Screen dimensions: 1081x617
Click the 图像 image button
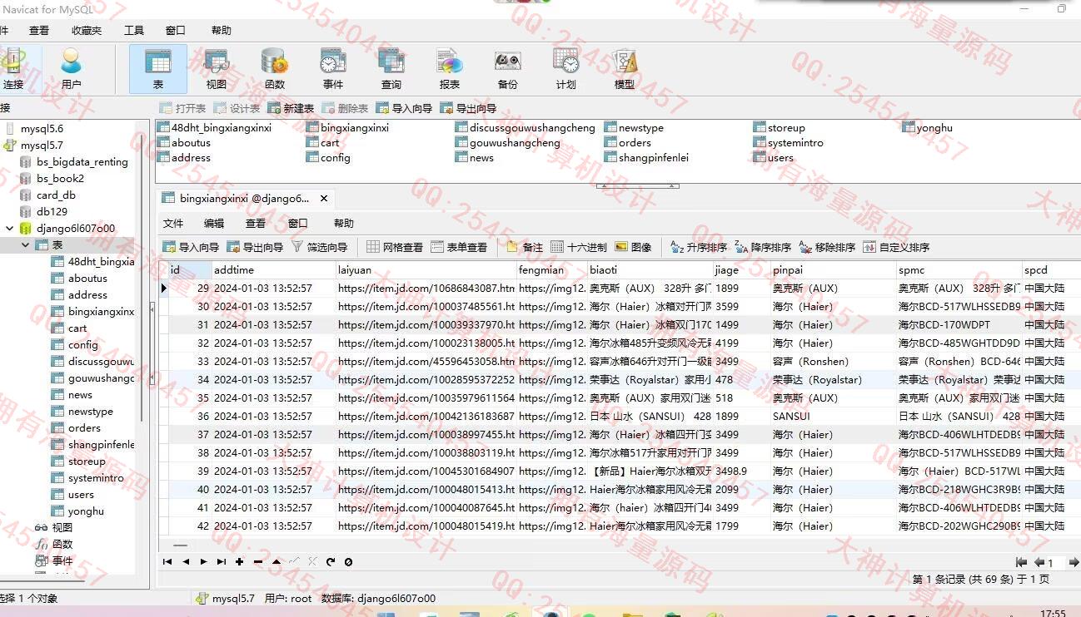(633, 247)
